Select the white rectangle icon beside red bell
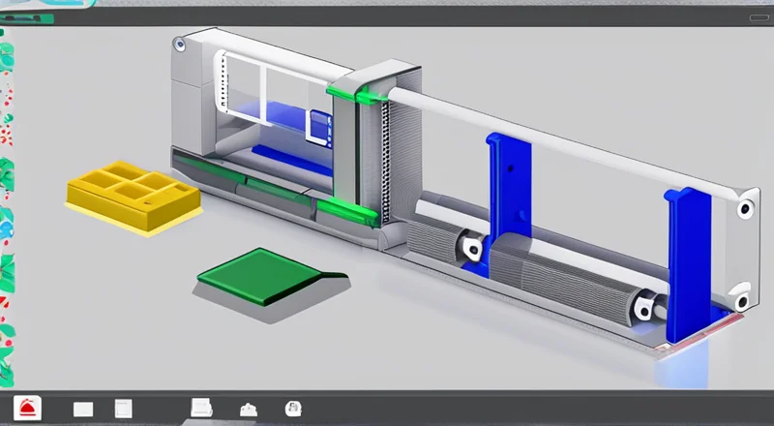 pyautogui.click(x=83, y=409)
